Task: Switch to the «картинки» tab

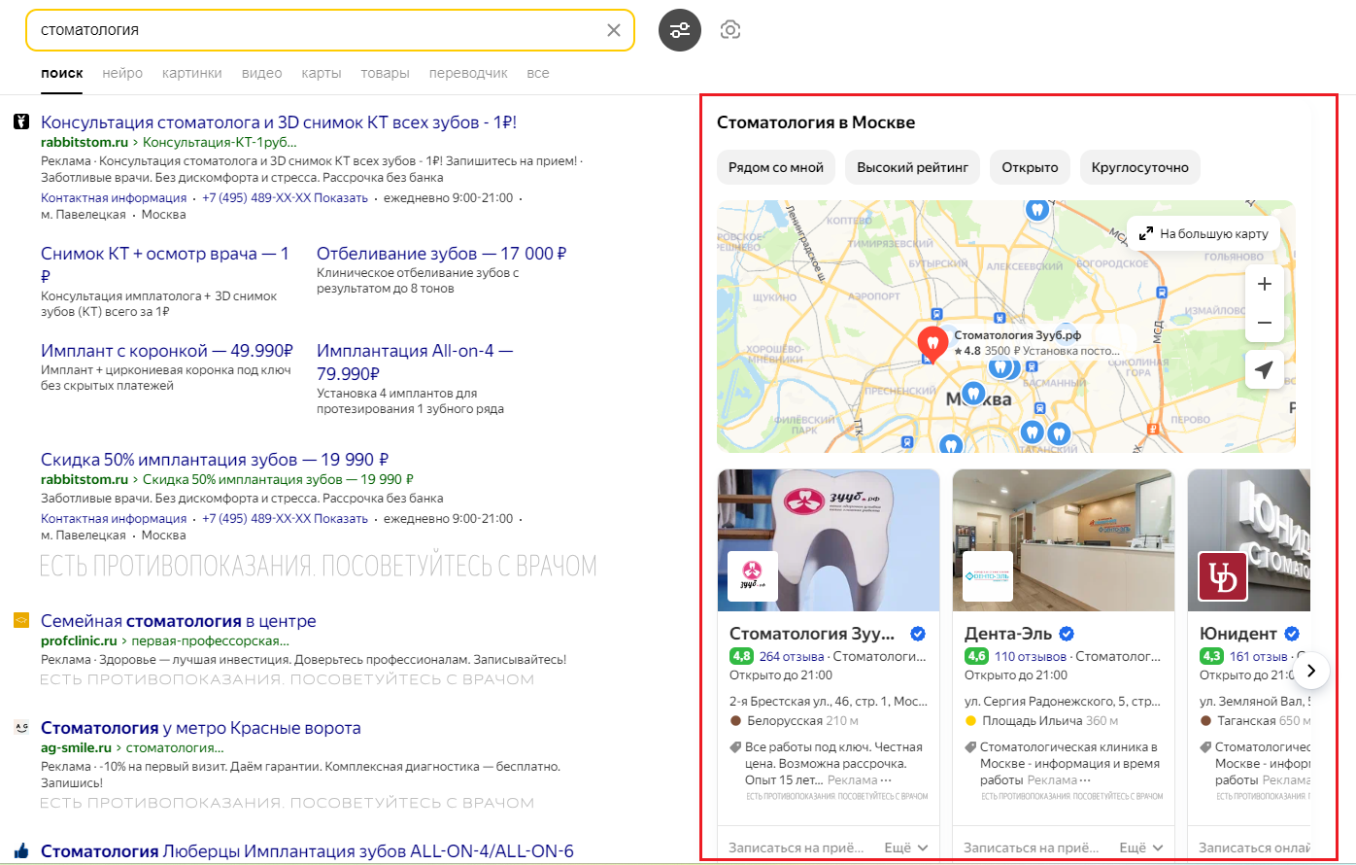Action: tap(191, 73)
